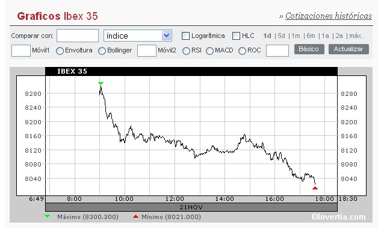The height and width of the screenshot is (228, 384).
Task: Select the Envoltura radio button
Action: tap(60, 51)
